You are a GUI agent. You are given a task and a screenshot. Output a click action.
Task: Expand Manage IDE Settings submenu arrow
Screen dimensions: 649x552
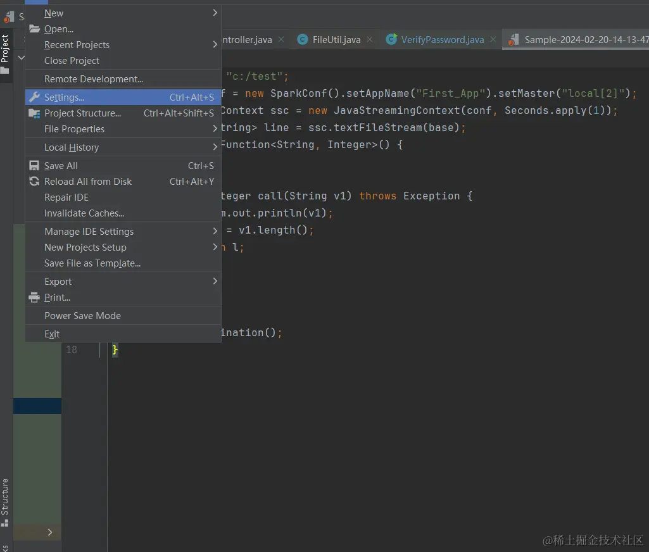pyautogui.click(x=215, y=231)
